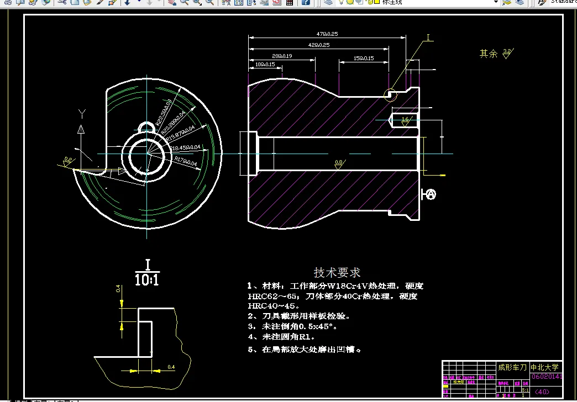Select requirement line 未注圆角R1
This screenshot has height=402, width=577.
tap(281, 336)
